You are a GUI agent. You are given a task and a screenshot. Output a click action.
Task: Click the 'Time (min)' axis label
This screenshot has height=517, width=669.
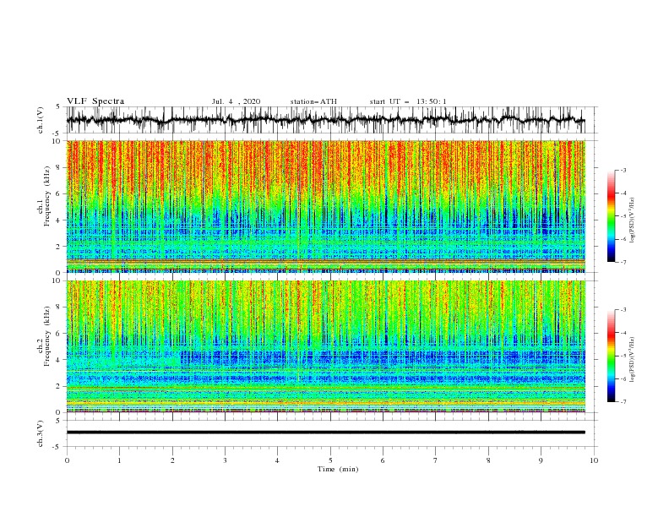coord(338,469)
